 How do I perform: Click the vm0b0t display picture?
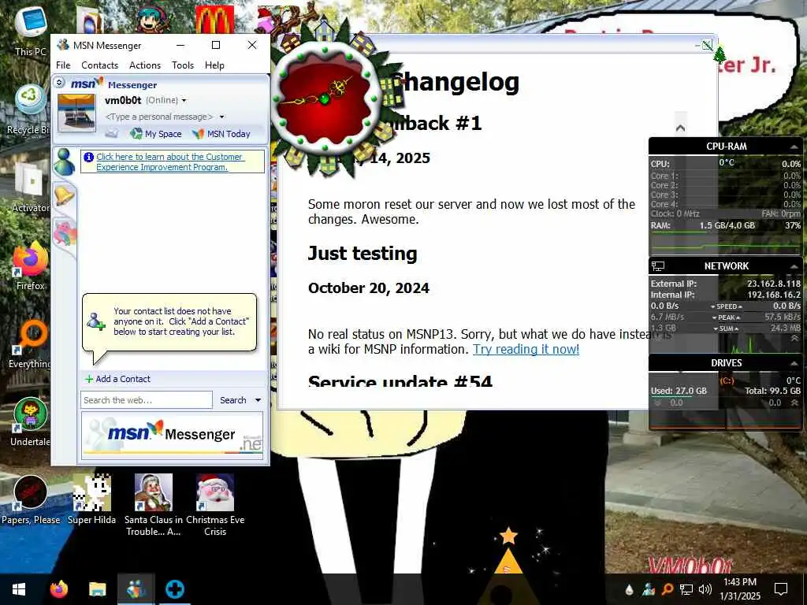pos(76,113)
